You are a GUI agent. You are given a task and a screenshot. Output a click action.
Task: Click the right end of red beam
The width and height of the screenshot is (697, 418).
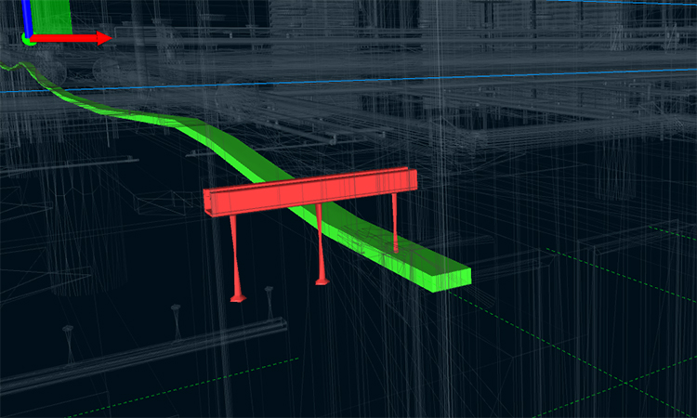[x=410, y=179]
